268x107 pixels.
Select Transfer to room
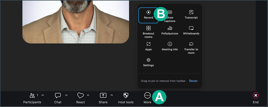[191, 48]
